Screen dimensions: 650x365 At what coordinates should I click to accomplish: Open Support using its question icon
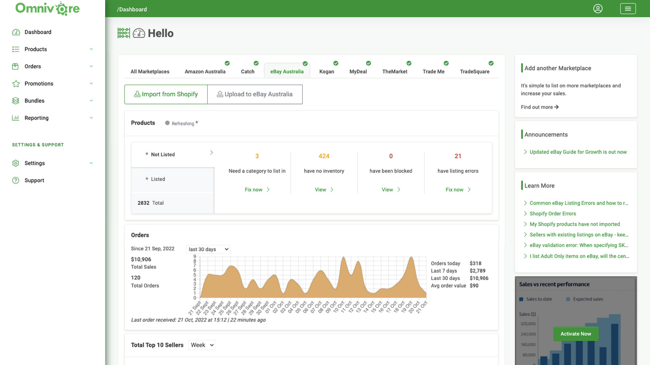click(15, 180)
